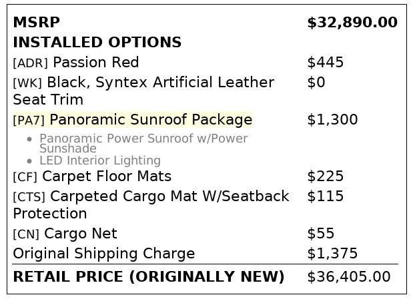Select the Carpet Floor Mats option
Viewport: 411px width, 301px height.
coord(106,176)
